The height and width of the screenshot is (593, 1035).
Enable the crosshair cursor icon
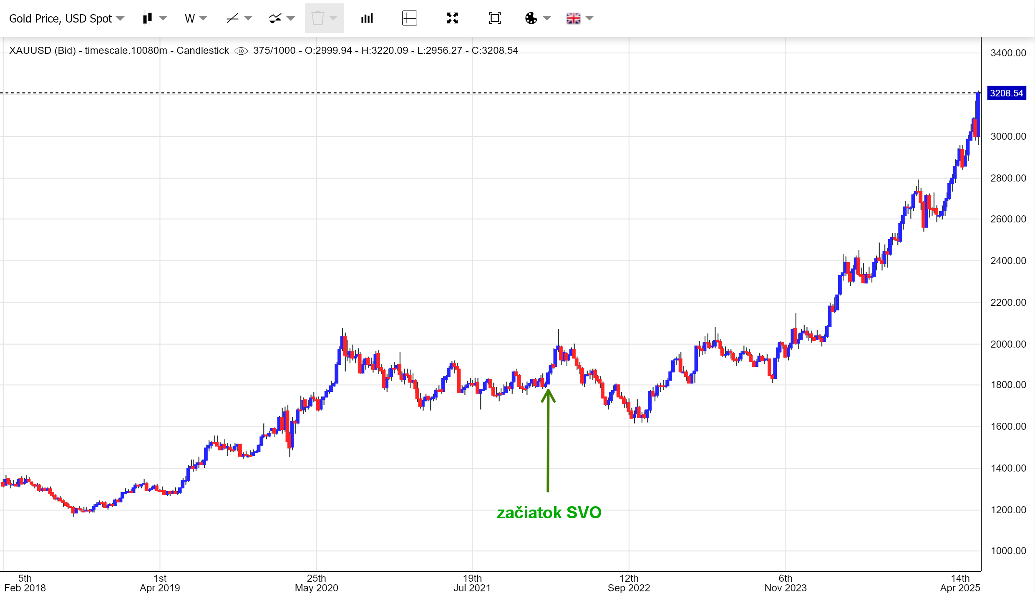409,18
